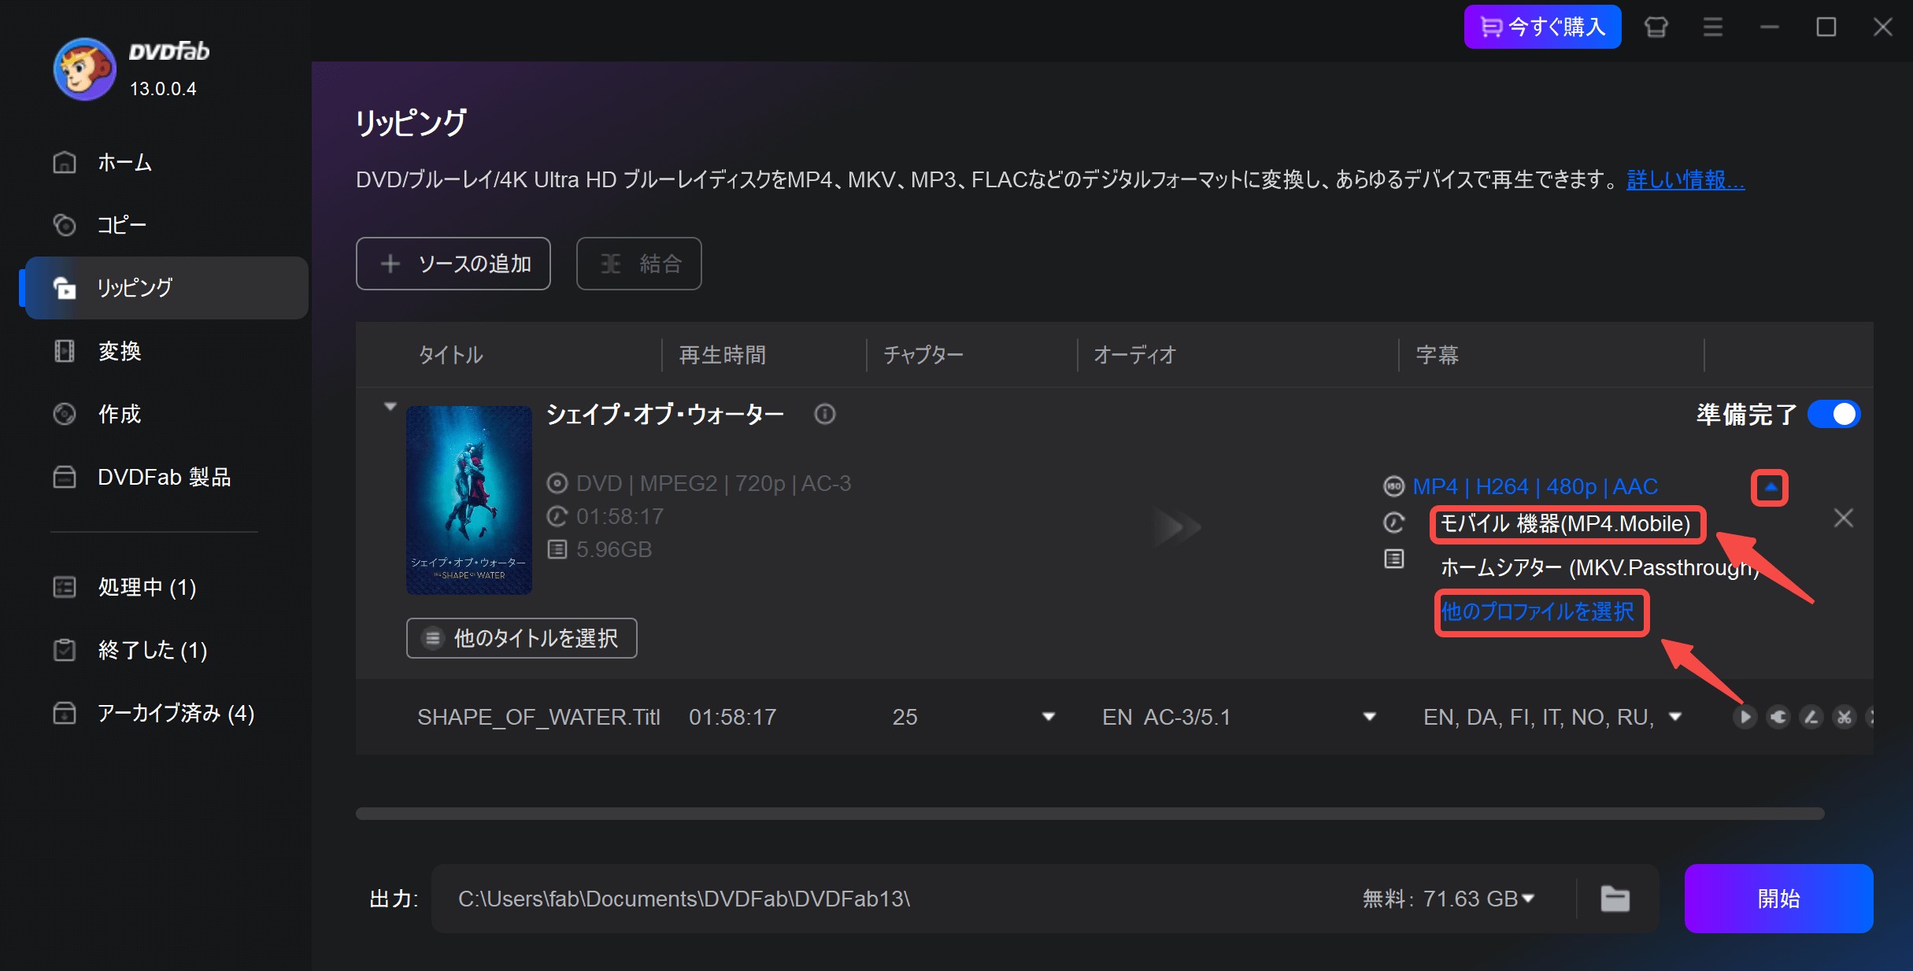
Task: Click the output duration clock icon
Action: click(1394, 522)
